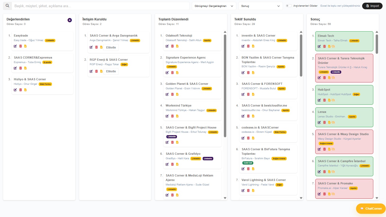Edit the Easytrade card
The width and height of the screenshot is (386, 217).
click(x=15, y=46)
